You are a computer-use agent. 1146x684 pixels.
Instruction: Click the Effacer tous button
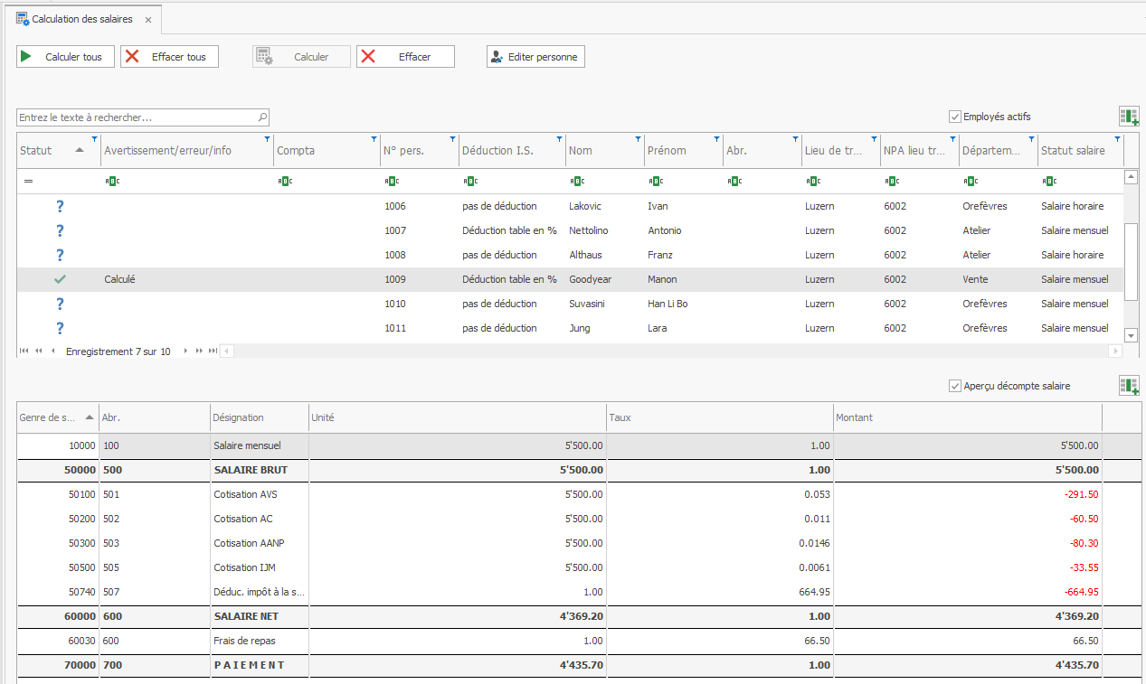[169, 57]
